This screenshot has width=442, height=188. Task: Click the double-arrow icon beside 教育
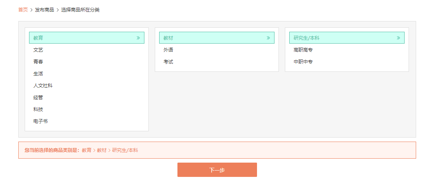pyautogui.click(x=138, y=38)
